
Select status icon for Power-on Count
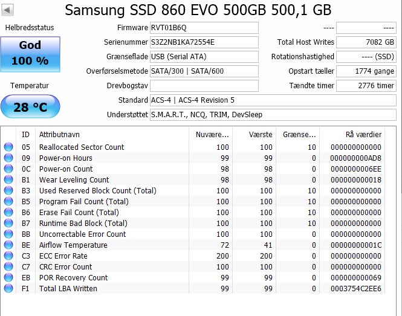[x=8, y=169]
